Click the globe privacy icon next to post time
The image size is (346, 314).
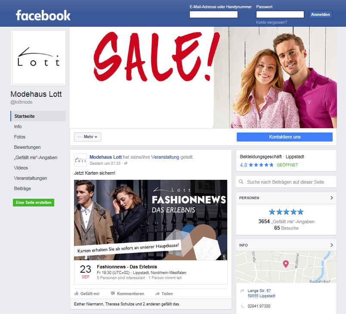126,163
